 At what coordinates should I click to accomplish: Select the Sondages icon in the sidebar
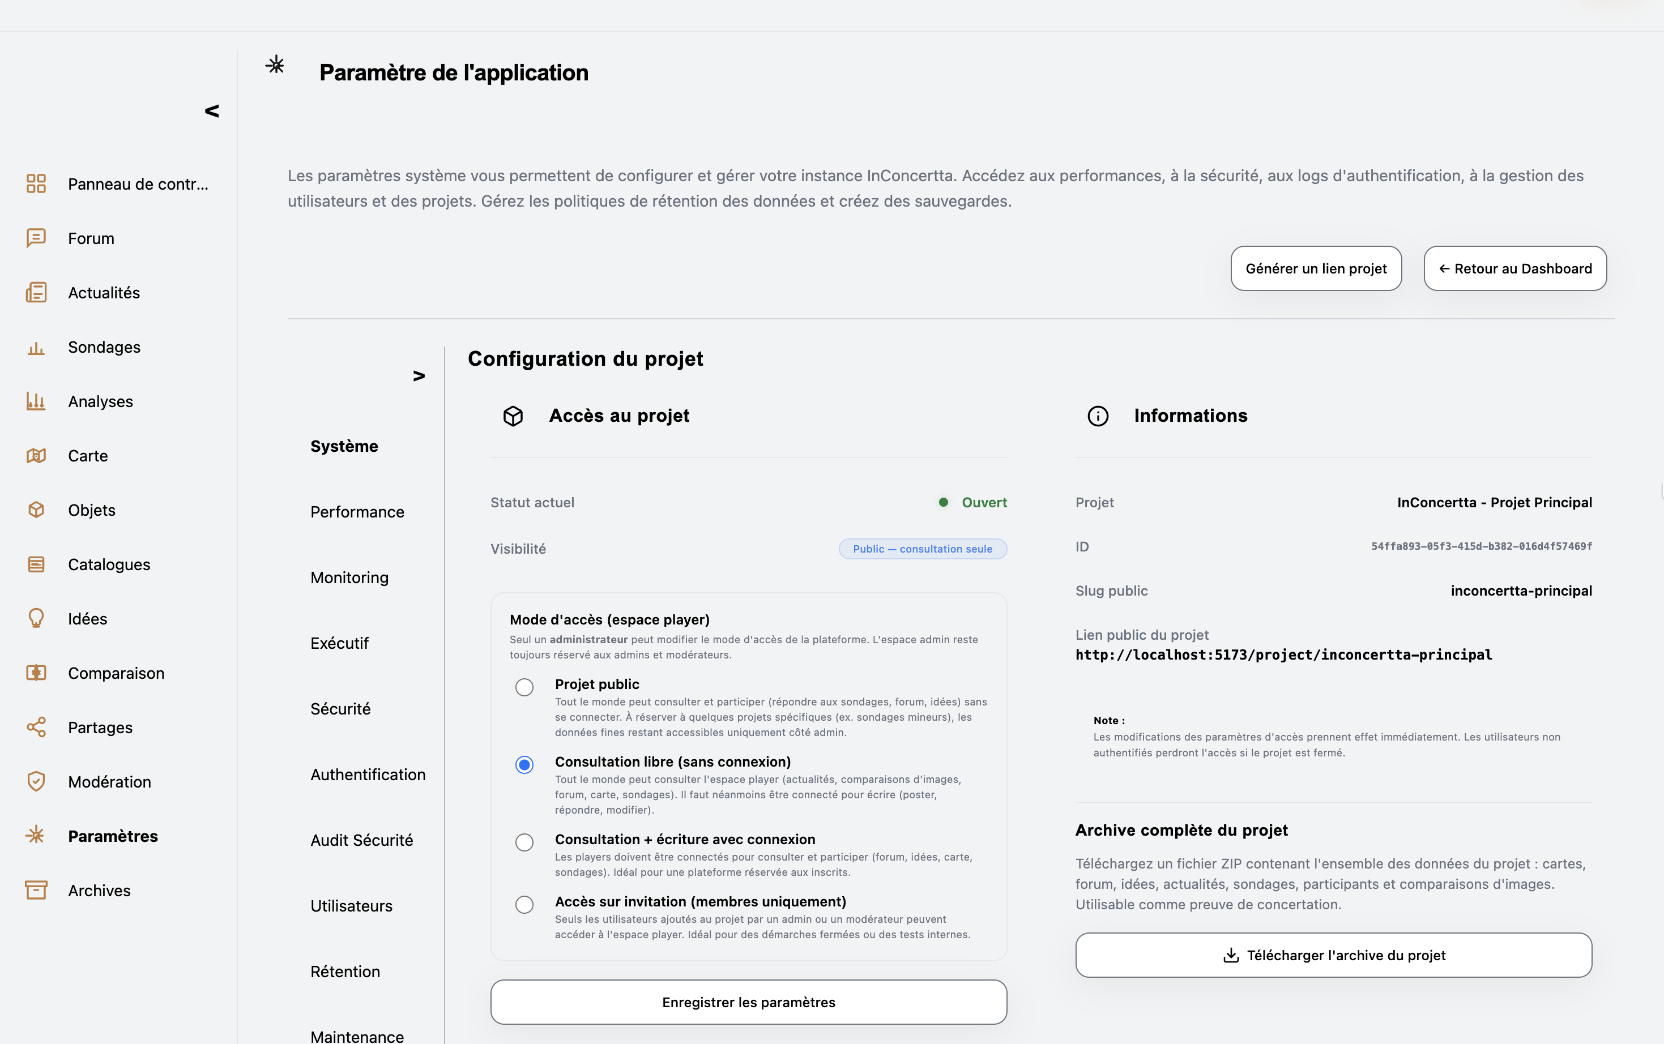click(35, 347)
